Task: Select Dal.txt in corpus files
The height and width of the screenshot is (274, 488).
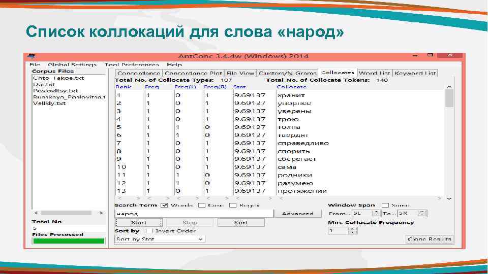Action: [x=44, y=85]
